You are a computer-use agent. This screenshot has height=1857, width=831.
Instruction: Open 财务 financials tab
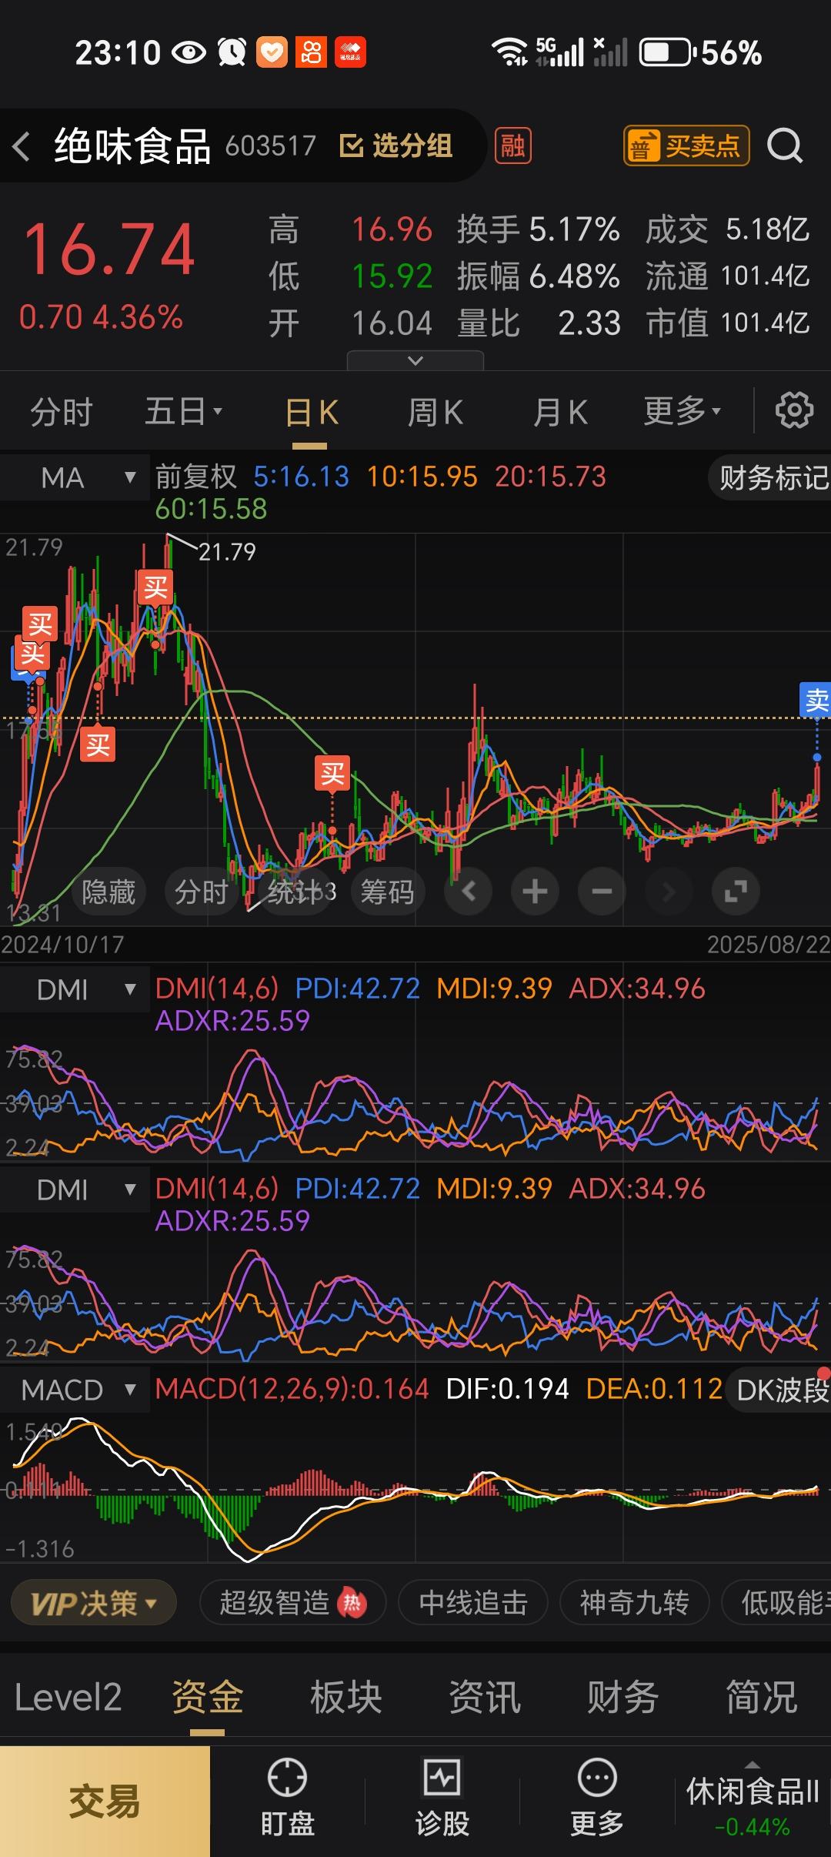point(622,1698)
